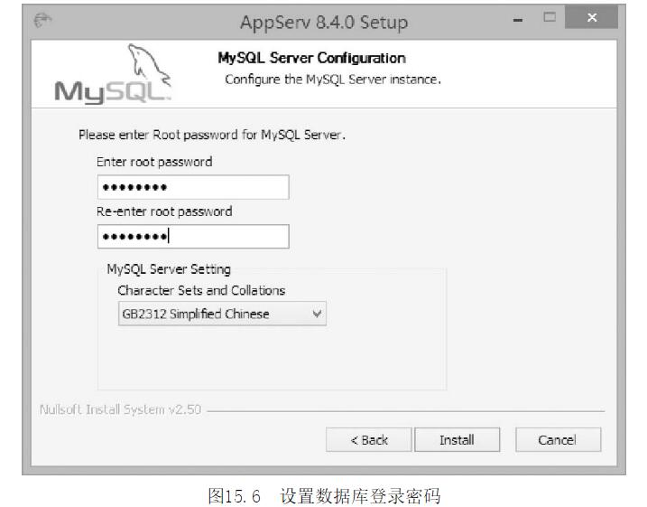Click the Enter root password label
This screenshot has width=647, height=507.
click(x=154, y=162)
